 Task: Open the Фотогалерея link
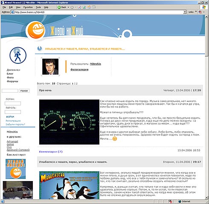click(79, 70)
